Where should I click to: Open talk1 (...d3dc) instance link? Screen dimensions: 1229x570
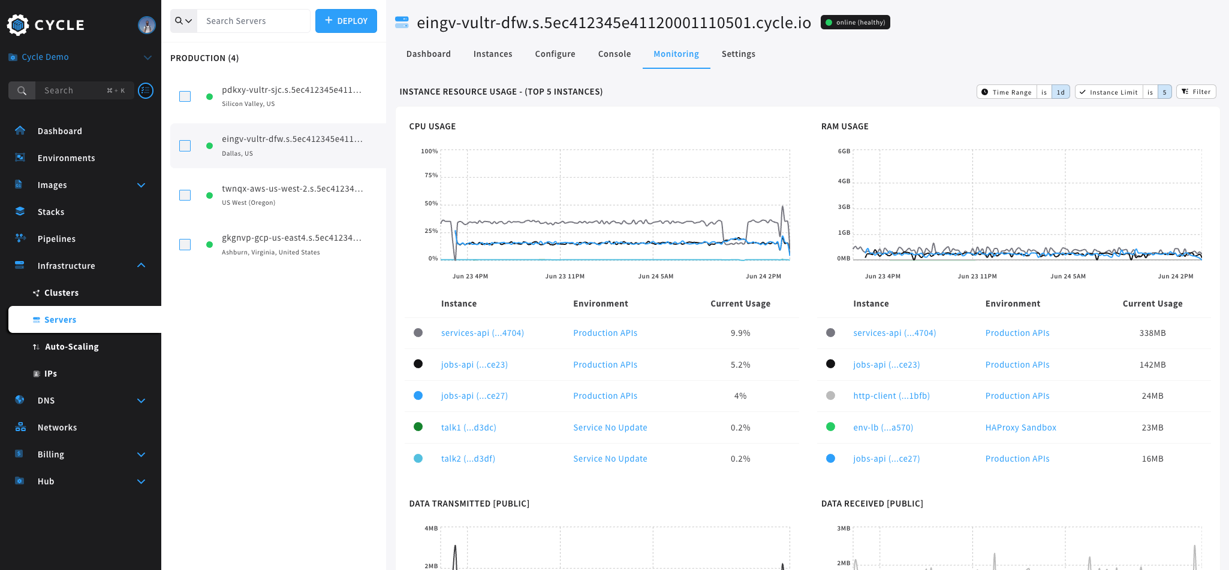click(x=469, y=427)
